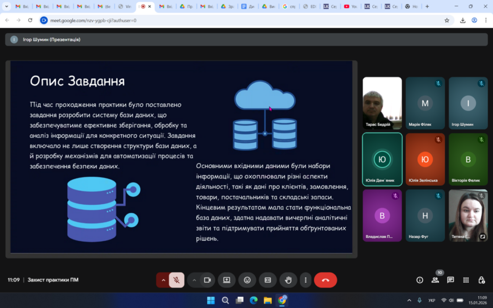Open the in-call chat panel
Screen dimensions: 493x308
(451, 280)
